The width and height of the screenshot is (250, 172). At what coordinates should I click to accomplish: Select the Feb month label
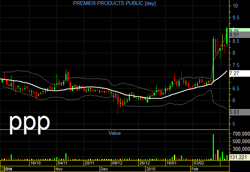195,169
